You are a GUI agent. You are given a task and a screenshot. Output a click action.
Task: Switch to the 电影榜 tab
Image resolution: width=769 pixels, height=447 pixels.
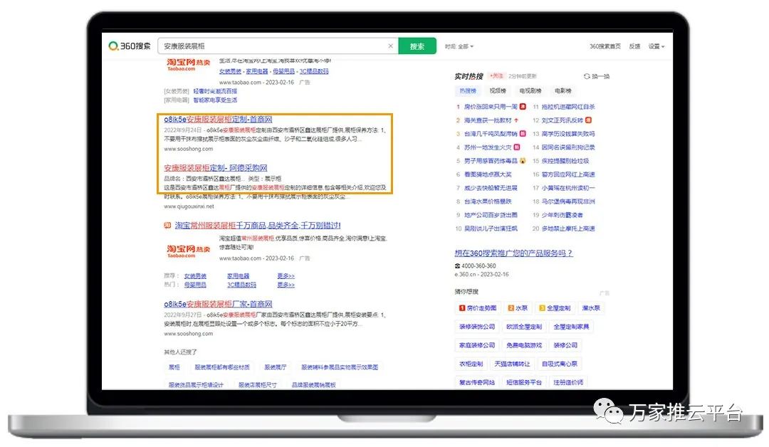563,91
